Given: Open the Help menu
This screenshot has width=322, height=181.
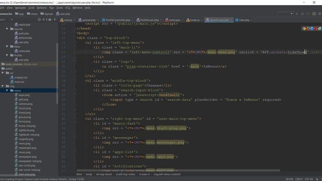Looking at the screenshot, I should (88, 8).
